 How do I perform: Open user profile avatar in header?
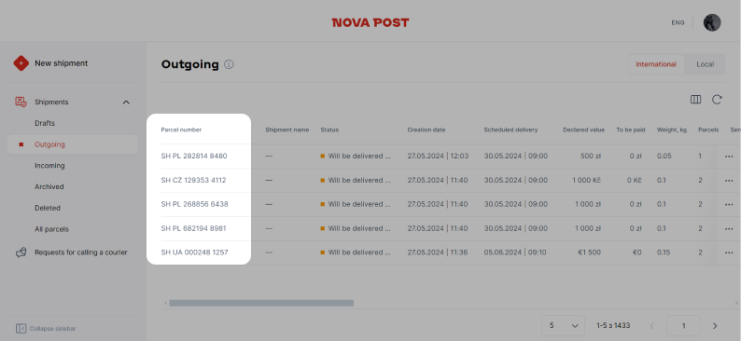(712, 22)
